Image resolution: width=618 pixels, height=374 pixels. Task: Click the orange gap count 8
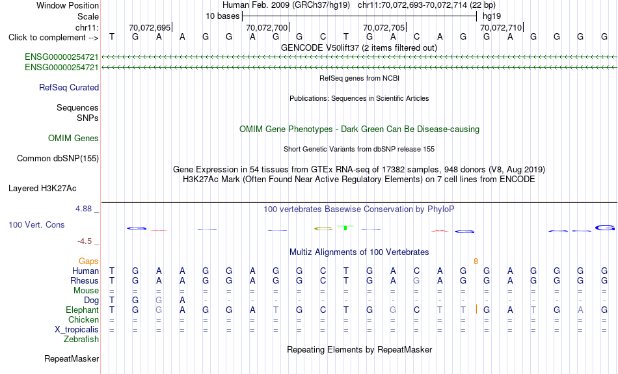[x=476, y=261]
